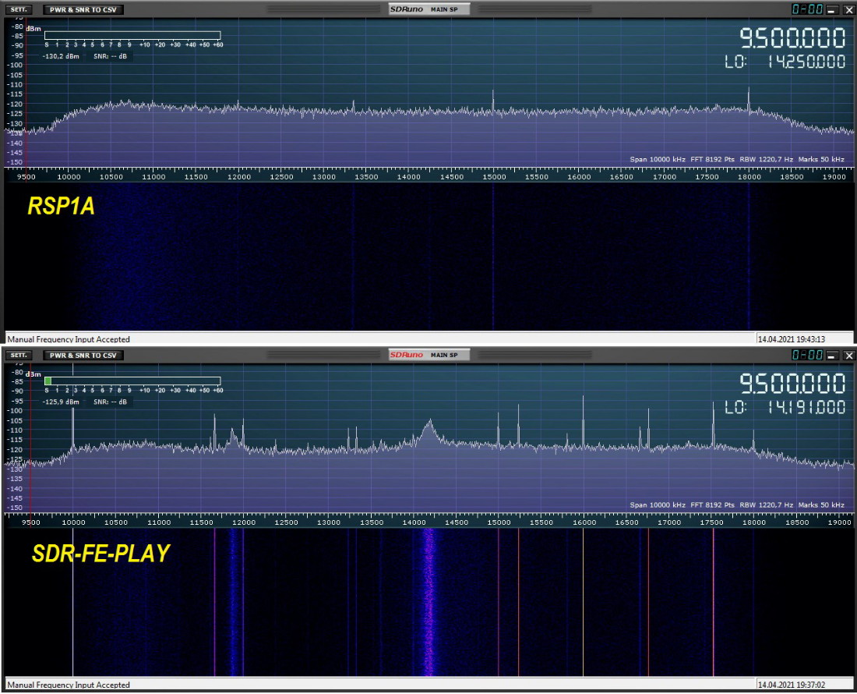The height and width of the screenshot is (694, 857).
Task: Click PWR & SNR TO CSV in upper window
Action: coord(83,9)
